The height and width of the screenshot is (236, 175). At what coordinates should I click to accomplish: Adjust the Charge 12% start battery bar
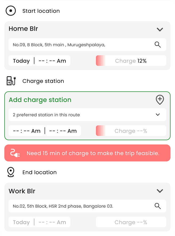[x=131, y=61]
